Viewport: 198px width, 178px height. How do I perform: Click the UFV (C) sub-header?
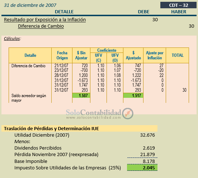tap(99, 58)
